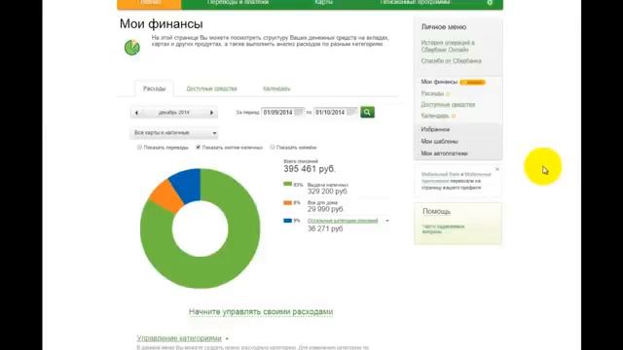Expand the Остальные категории операций arrow
The image size is (623, 350).
(x=387, y=221)
